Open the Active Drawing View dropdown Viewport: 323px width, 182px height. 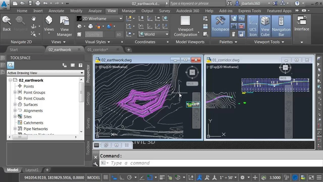pos(45,73)
